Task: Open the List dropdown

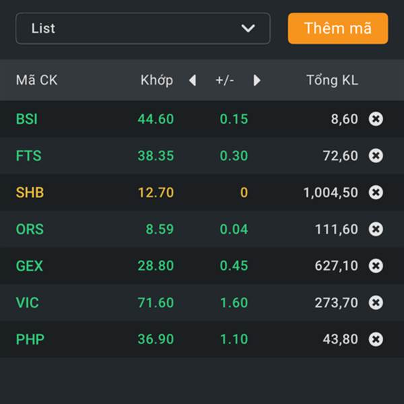Action: point(143,28)
